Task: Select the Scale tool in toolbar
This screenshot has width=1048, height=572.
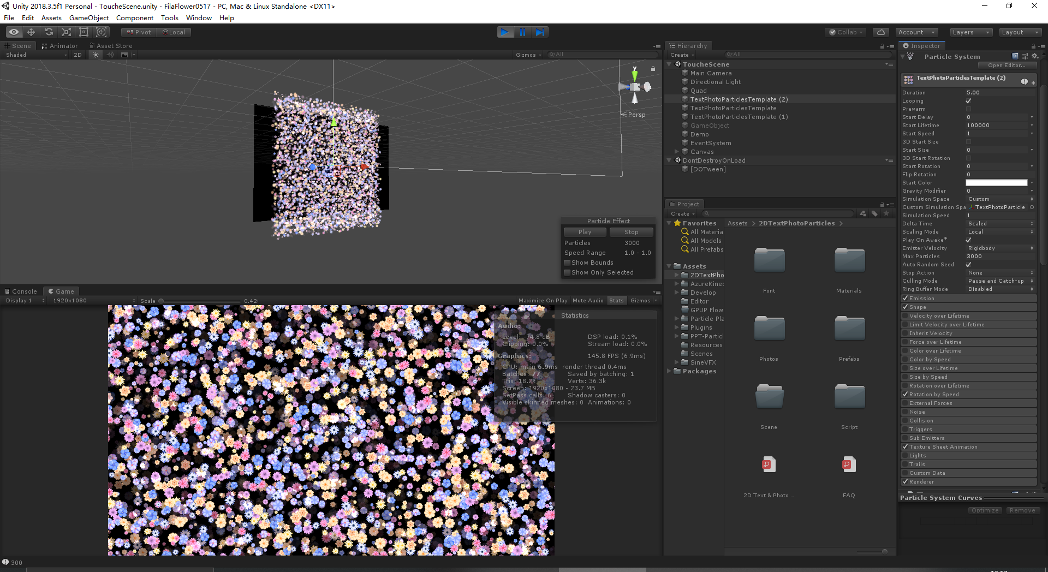Action: pyautogui.click(x=66, y=32)
